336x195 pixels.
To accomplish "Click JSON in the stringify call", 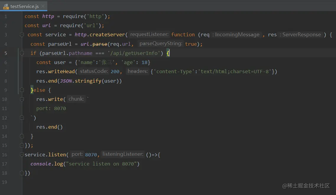I will pos(66,81).
